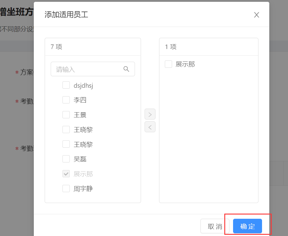Screen dimensions: 288x236
Task: Select the 吴磊 checkbox
Action: tap(66, 159)
